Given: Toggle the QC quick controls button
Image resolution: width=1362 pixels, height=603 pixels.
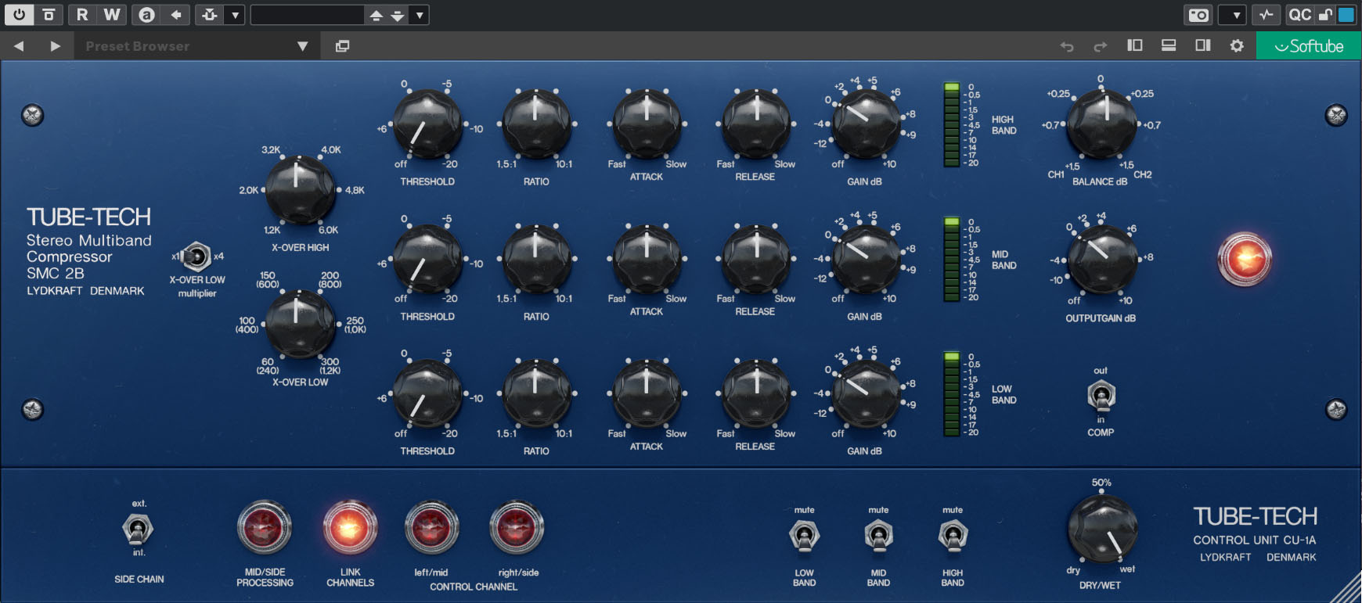Looking at the screenshot, I should [x=1299, y=14].
